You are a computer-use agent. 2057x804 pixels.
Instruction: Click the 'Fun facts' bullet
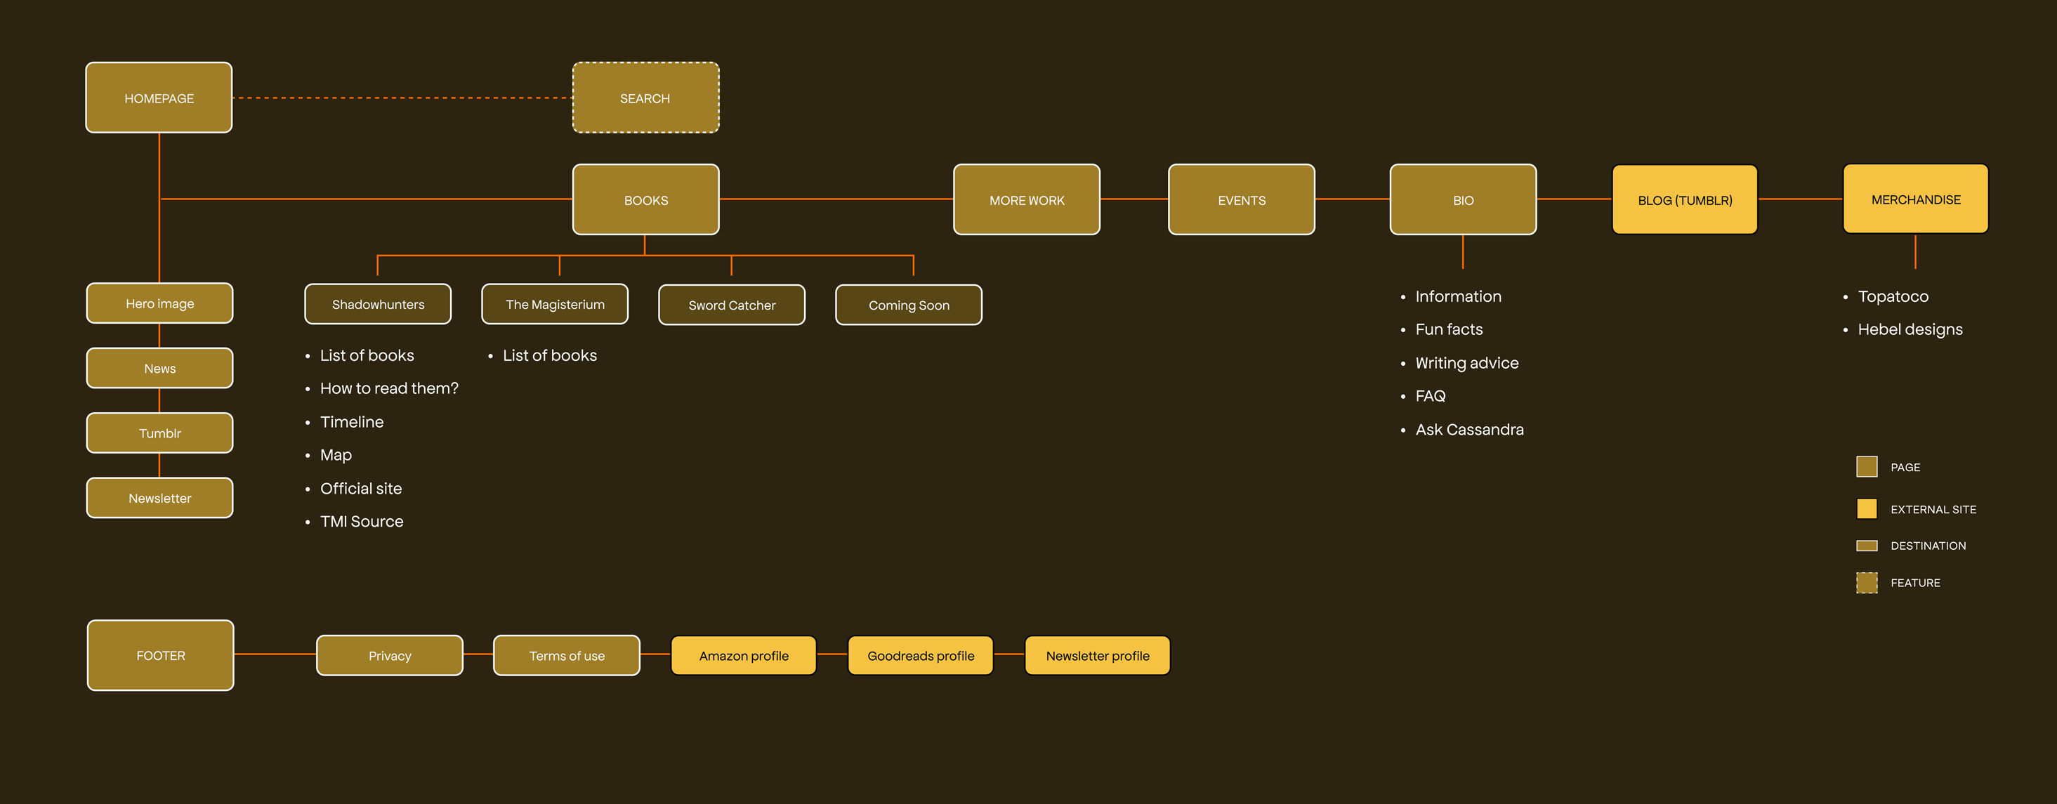tap(1449, 329)
